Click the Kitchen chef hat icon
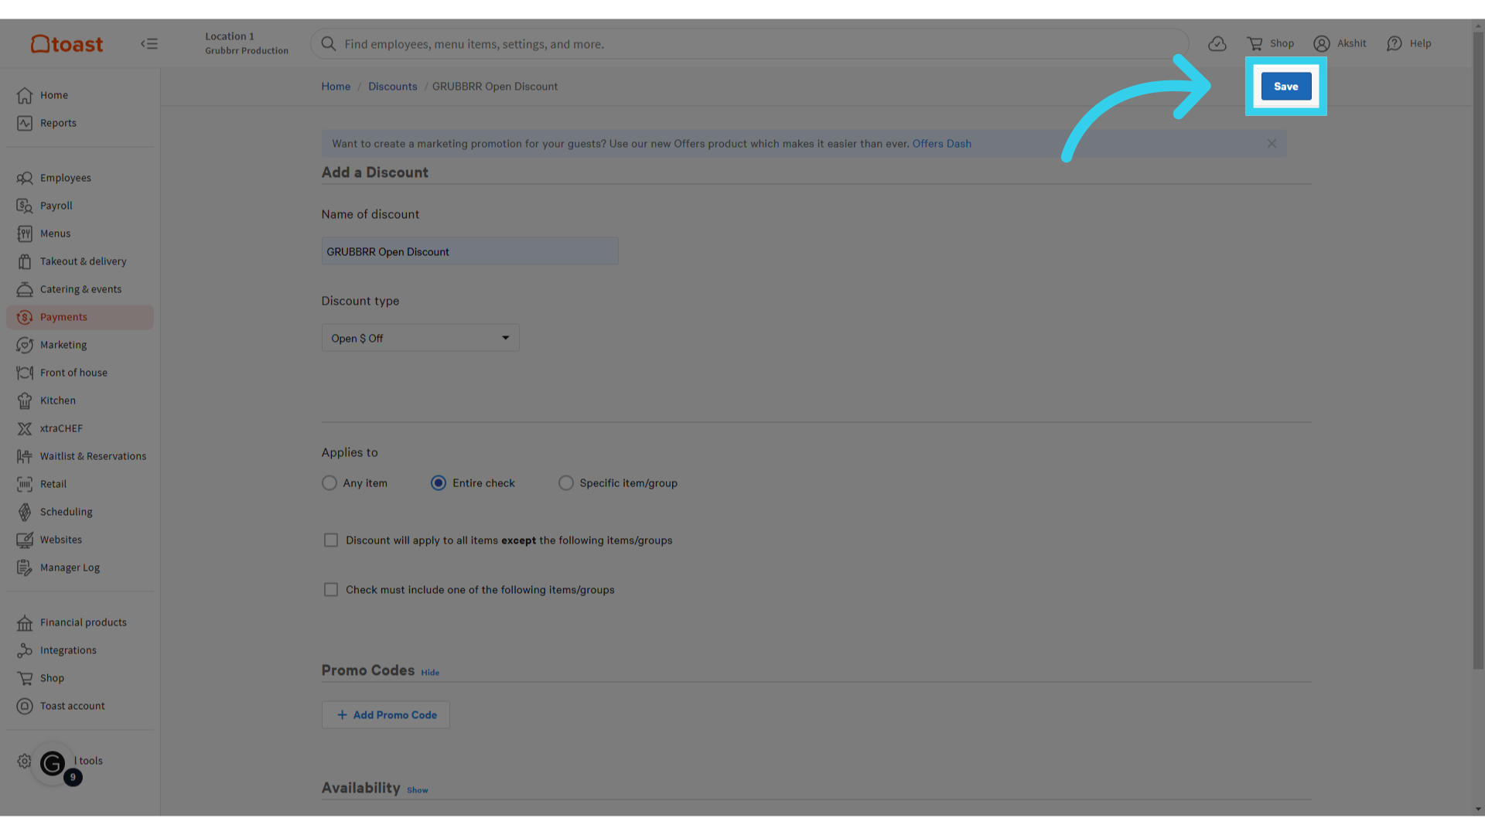 click(25, 400)
